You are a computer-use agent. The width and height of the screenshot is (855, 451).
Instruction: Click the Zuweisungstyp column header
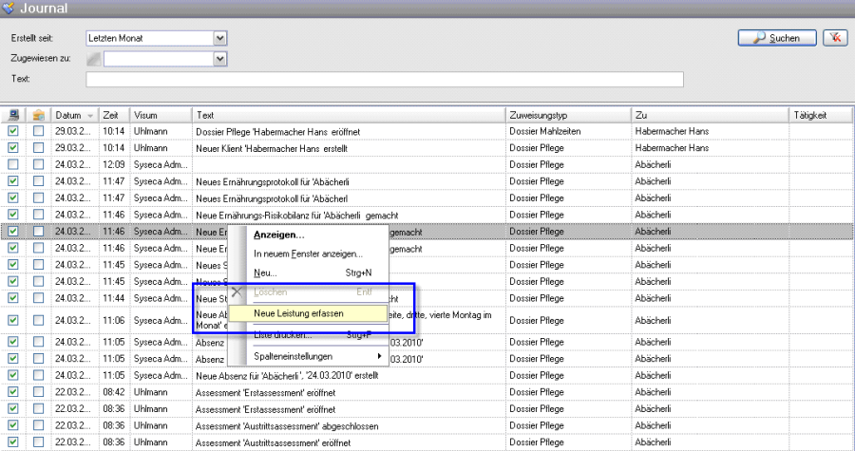click(x=567, y=115)
